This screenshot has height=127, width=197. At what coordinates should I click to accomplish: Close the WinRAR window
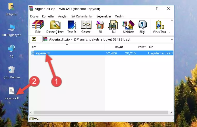(x=168, y=8)
